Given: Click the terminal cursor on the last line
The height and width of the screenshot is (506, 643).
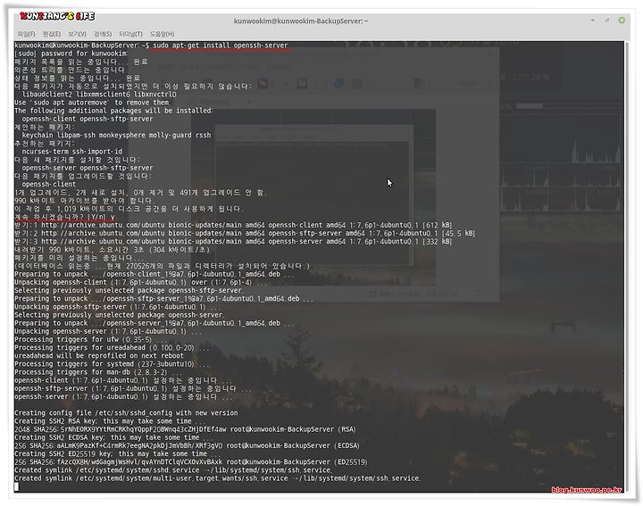Looking at the screenshot, I should (x=16, y=486).
